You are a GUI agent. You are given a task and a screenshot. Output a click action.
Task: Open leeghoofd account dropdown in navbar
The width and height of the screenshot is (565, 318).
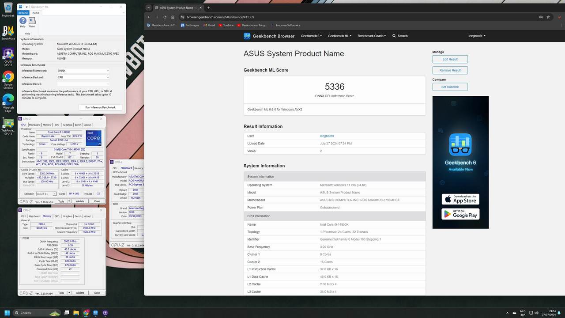point(477,36)
